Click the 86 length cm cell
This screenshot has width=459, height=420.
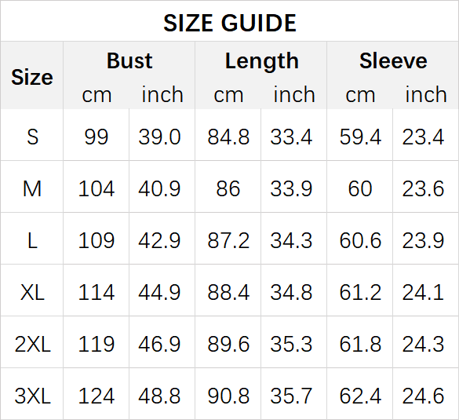(x=228, y=188)
